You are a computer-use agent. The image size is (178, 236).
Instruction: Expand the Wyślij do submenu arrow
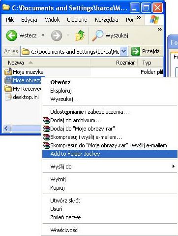[174, 167]
